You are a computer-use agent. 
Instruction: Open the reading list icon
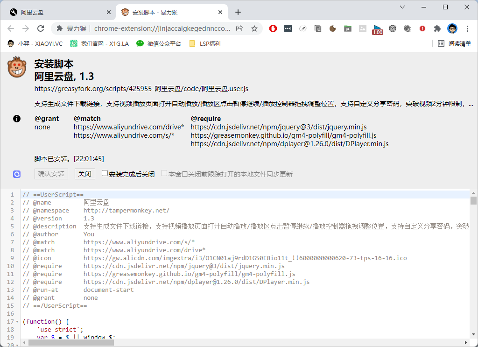pyautogui.click(x=441, y=43)
